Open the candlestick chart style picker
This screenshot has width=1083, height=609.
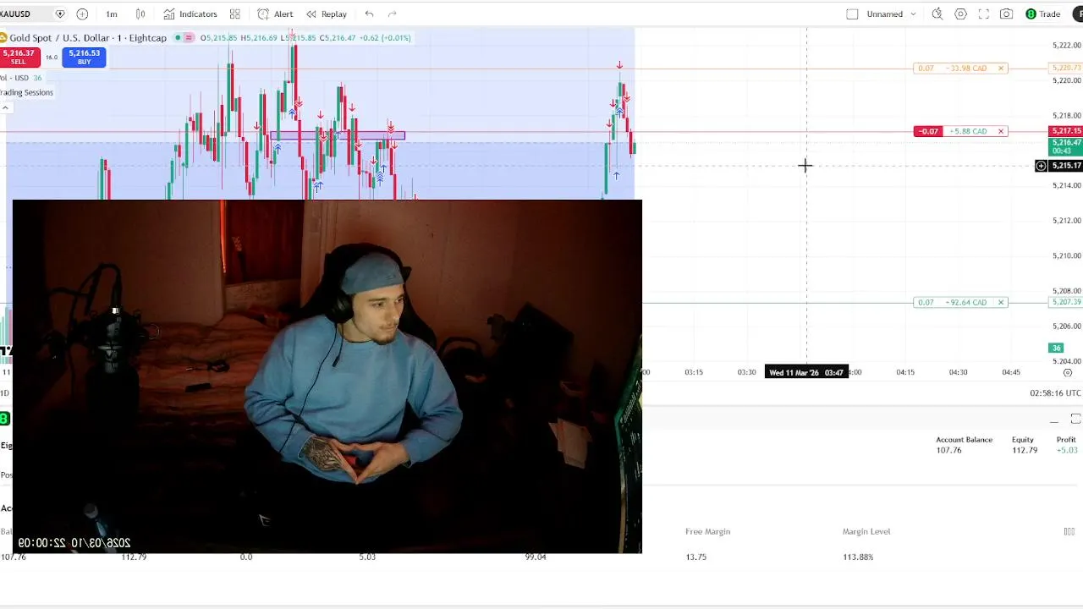coord(140,14)
